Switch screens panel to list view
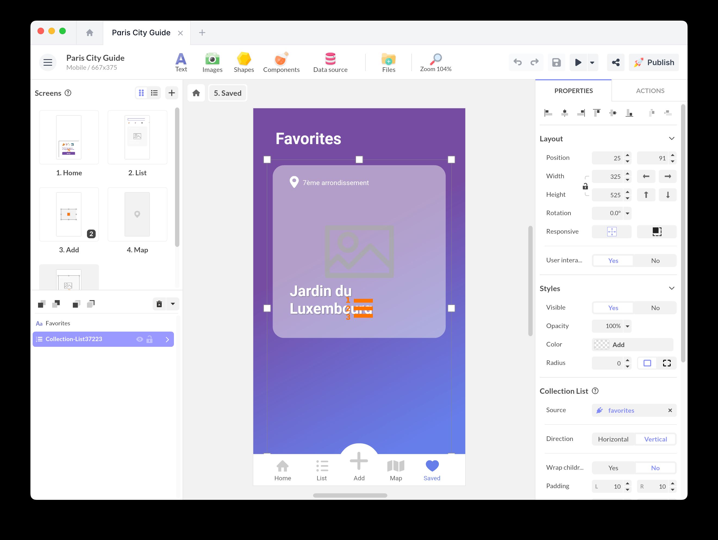This screenshot has width=718, height=540. pos(154,93)
